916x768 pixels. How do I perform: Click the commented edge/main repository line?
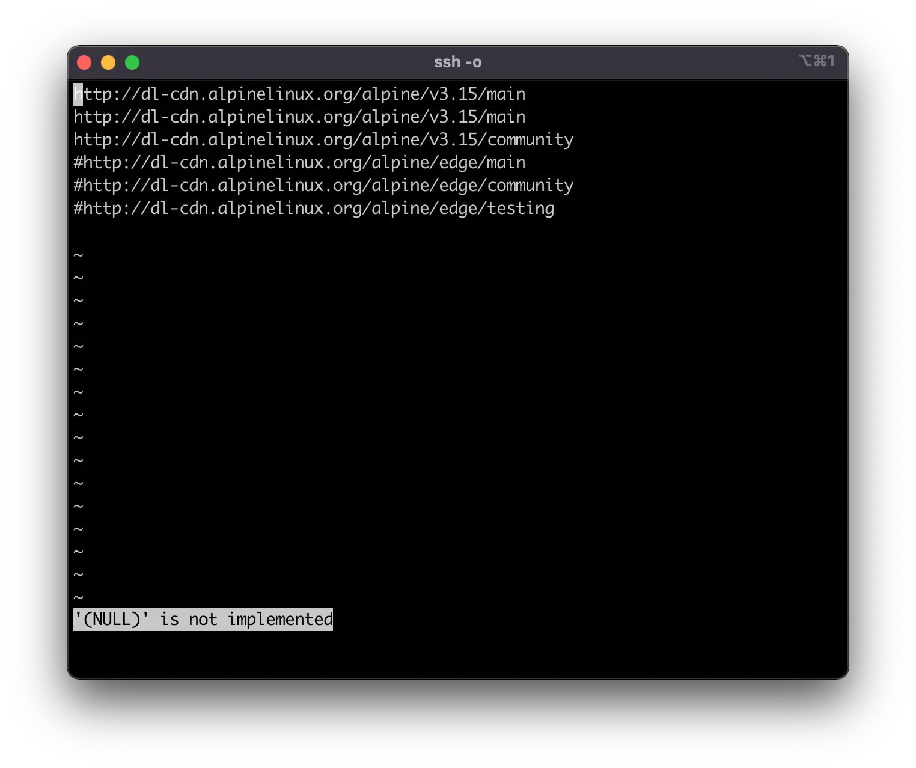[x=299, y=163]
